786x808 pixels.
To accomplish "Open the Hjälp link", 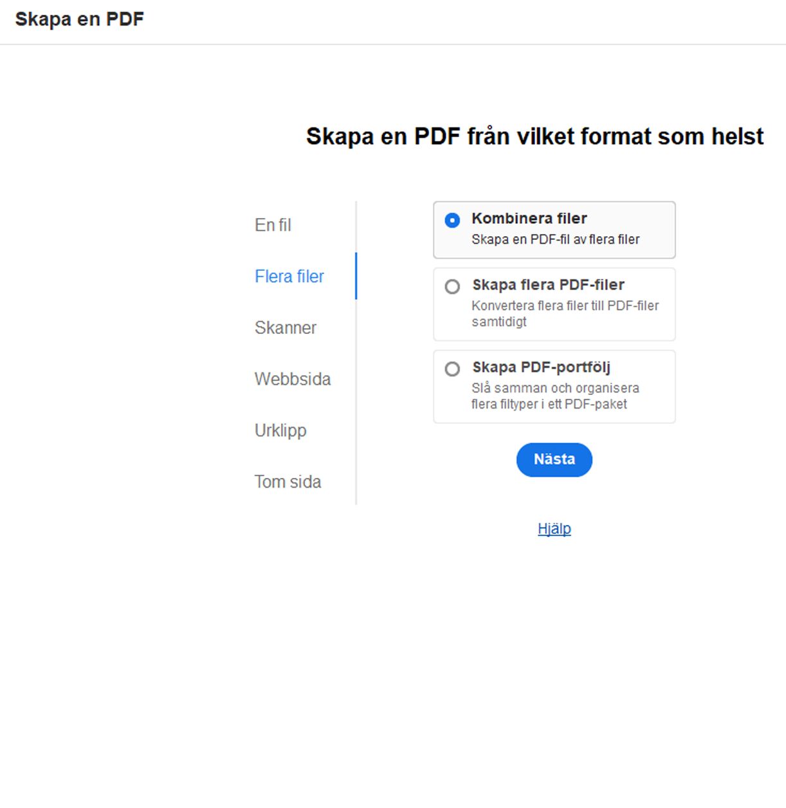I will (x=554, y=528).
